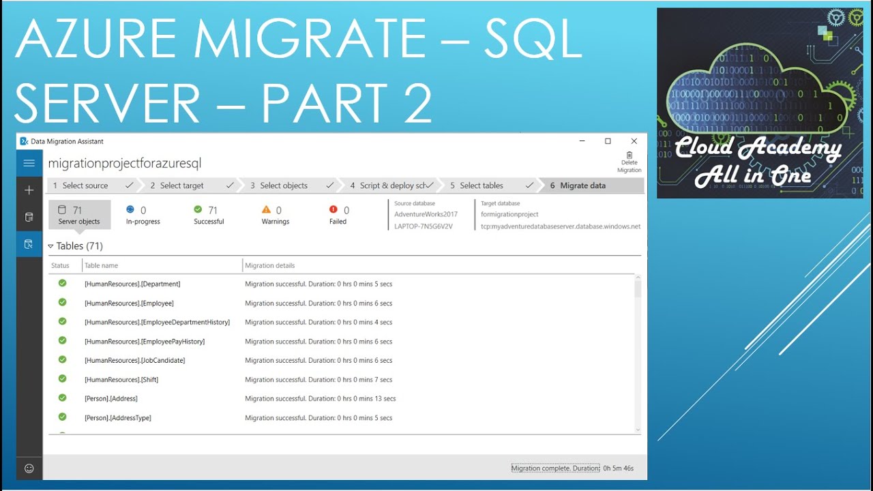Click project title migrationprojectforazuresql
873x491 pixels.
click(125, 163)
